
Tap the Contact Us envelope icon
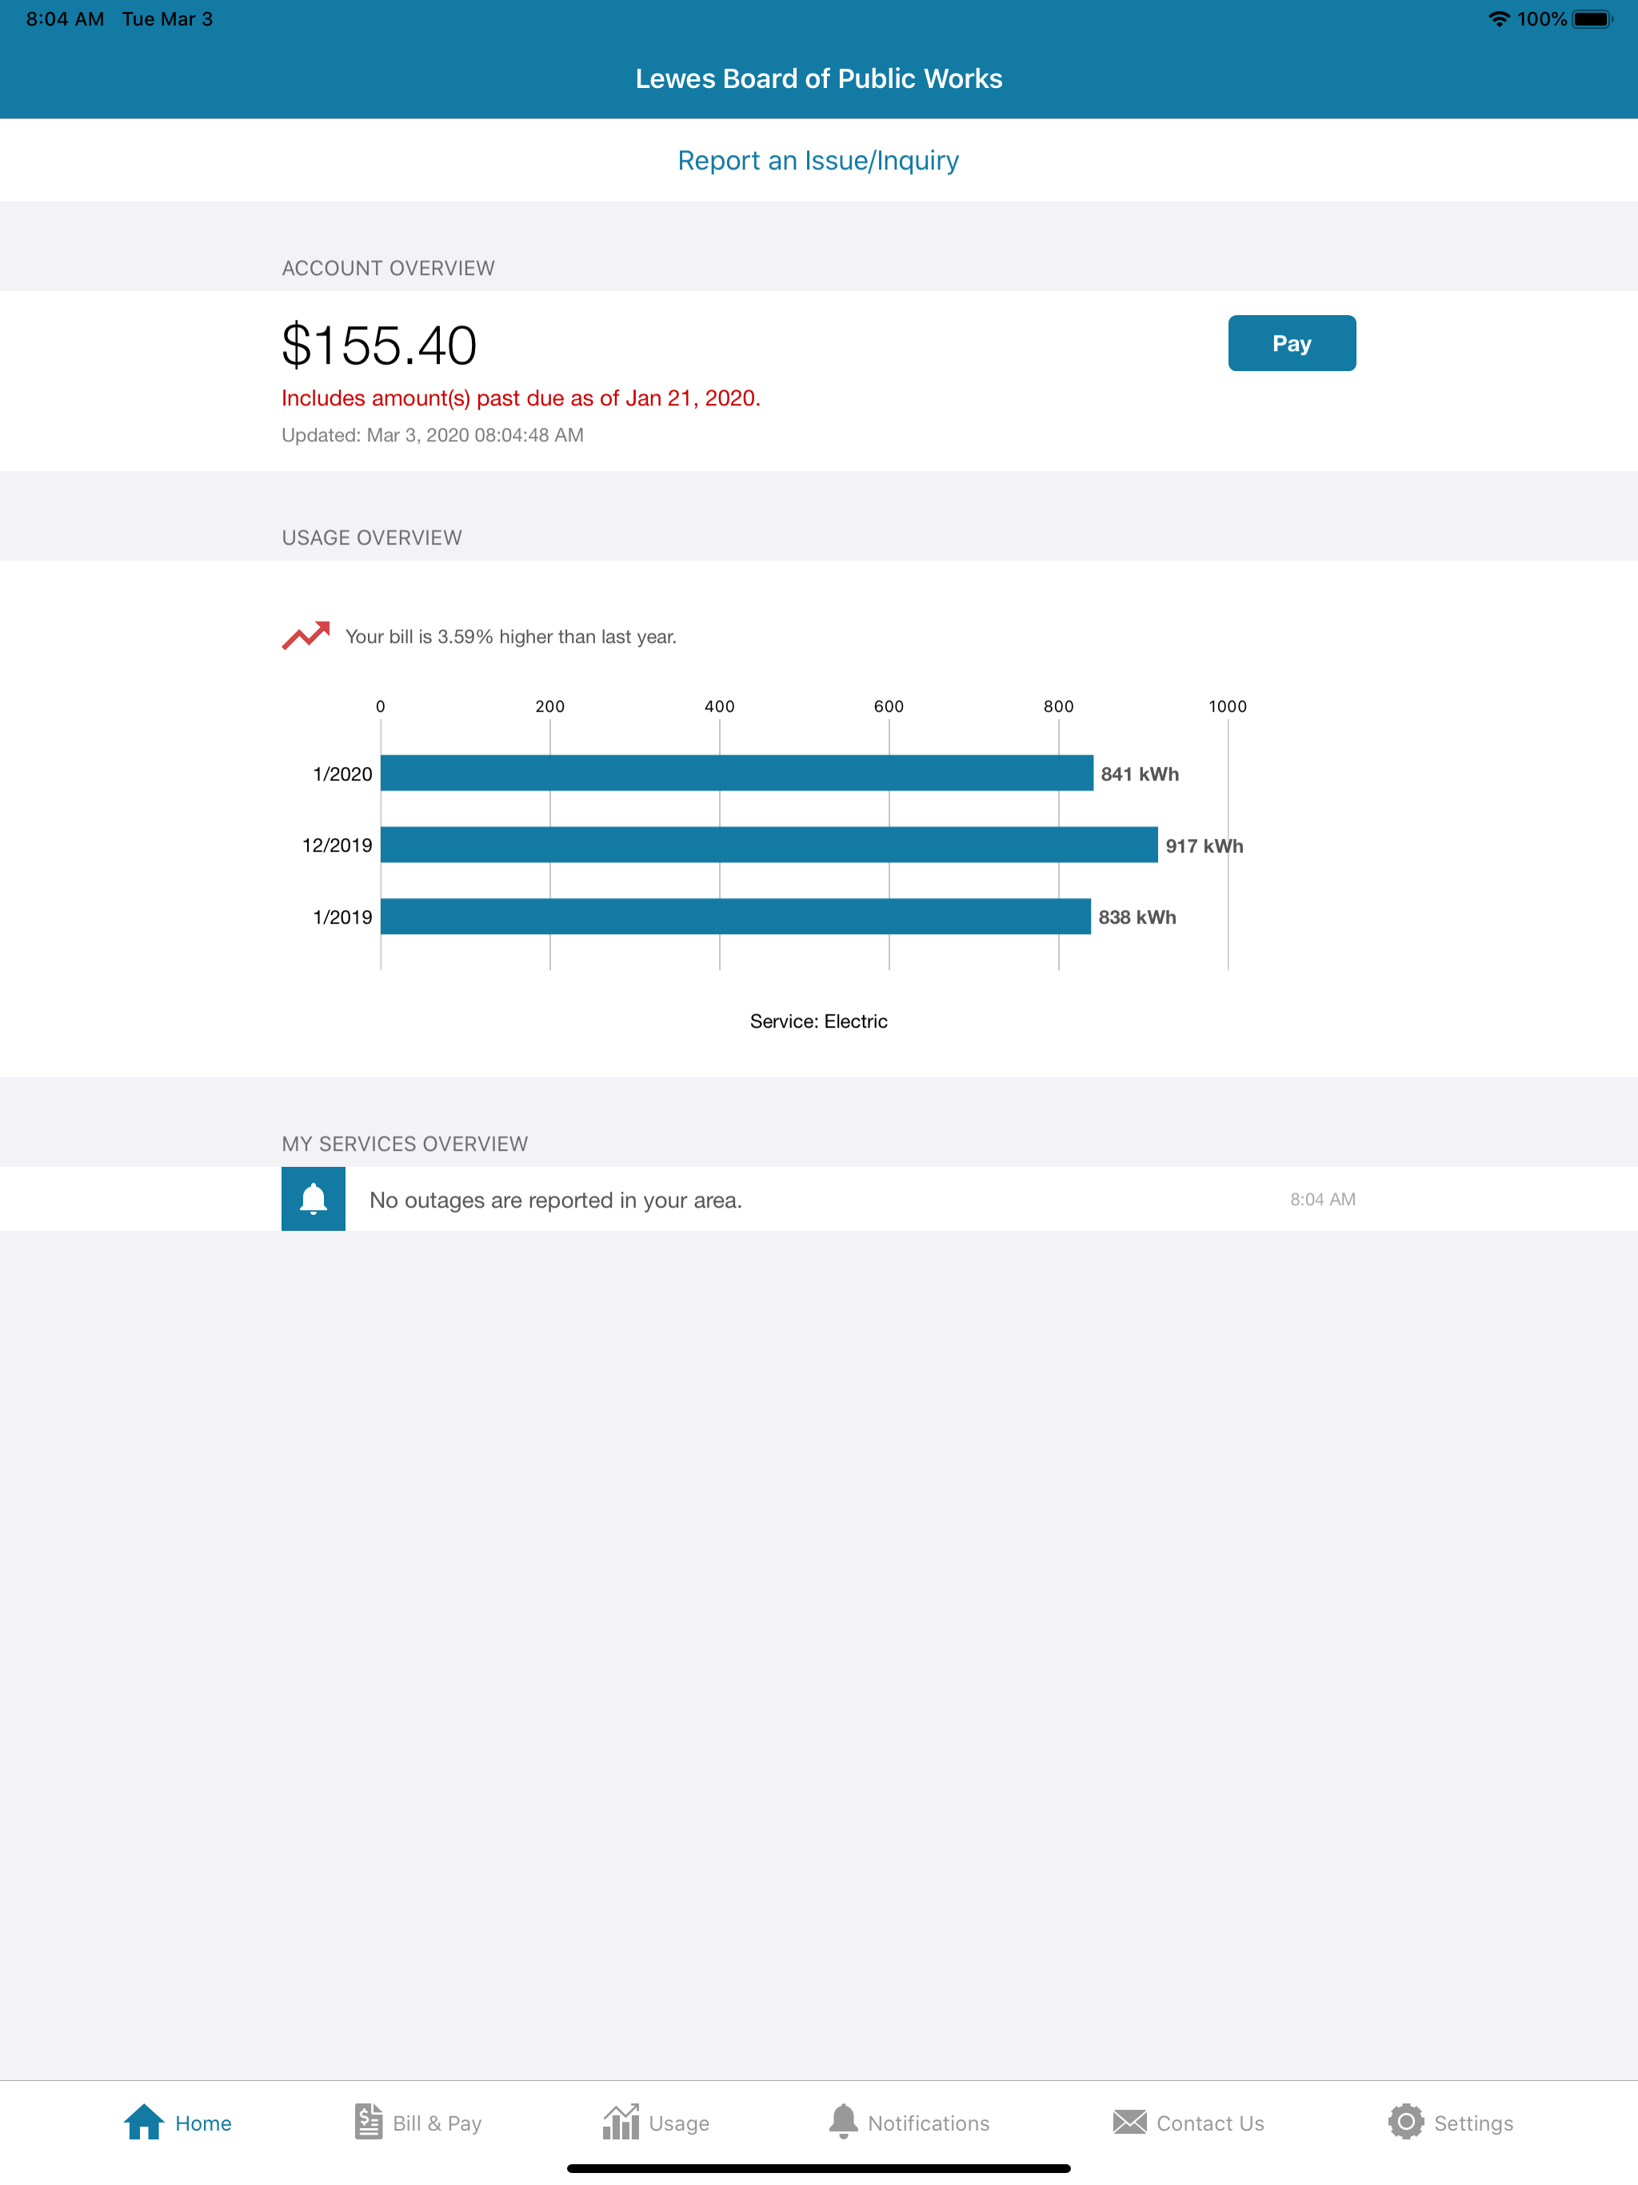1129,2122
